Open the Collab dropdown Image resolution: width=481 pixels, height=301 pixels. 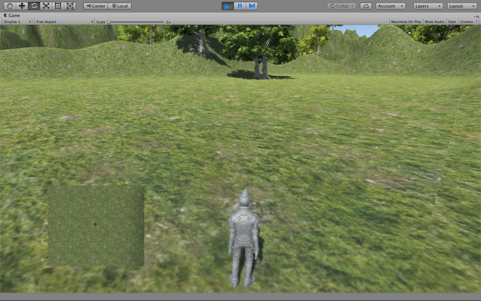click(341, 6)
